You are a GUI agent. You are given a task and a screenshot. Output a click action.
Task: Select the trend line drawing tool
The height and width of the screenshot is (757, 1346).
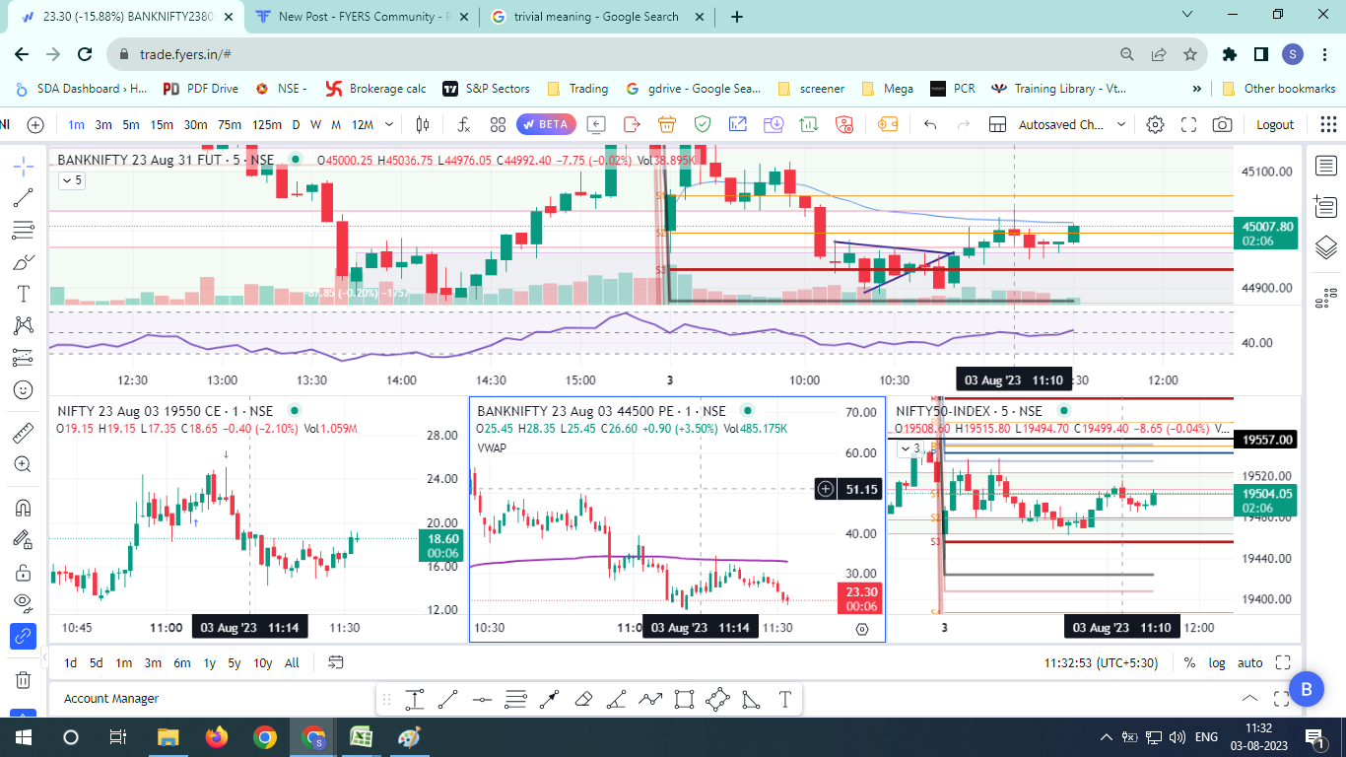23,198
